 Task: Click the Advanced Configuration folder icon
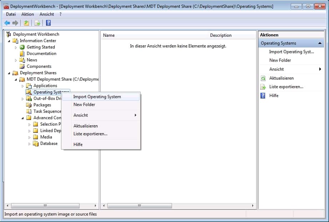(29, 118)
